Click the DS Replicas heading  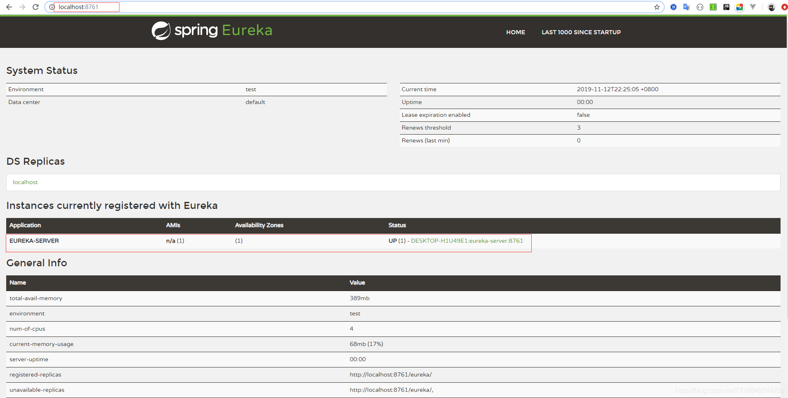[x=36, y=161]
